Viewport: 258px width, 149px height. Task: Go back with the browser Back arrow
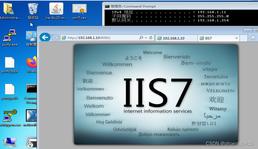45,37
